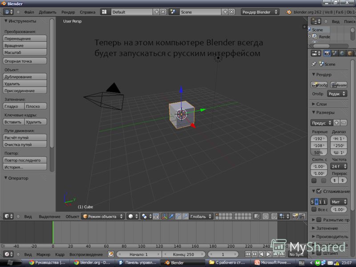The image size is (356, 267).
Task: Open the 3D View editor type selector
Action: tap(8, 216)
